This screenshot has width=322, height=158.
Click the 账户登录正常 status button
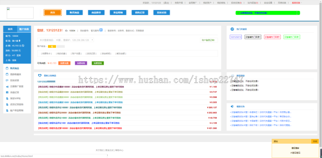click(x=209, y=40)
